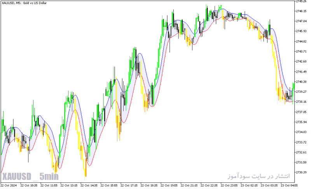Select the 2735.94 price axis level
The image size is (311, 189).
pyautogui.click(x=301, y=122)
